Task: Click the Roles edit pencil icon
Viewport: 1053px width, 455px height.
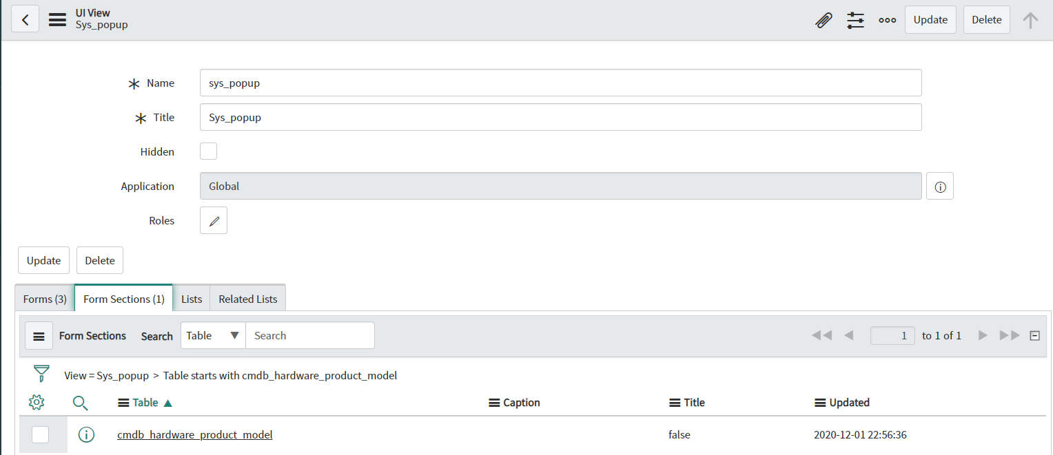Action: (x=214, y=221)
